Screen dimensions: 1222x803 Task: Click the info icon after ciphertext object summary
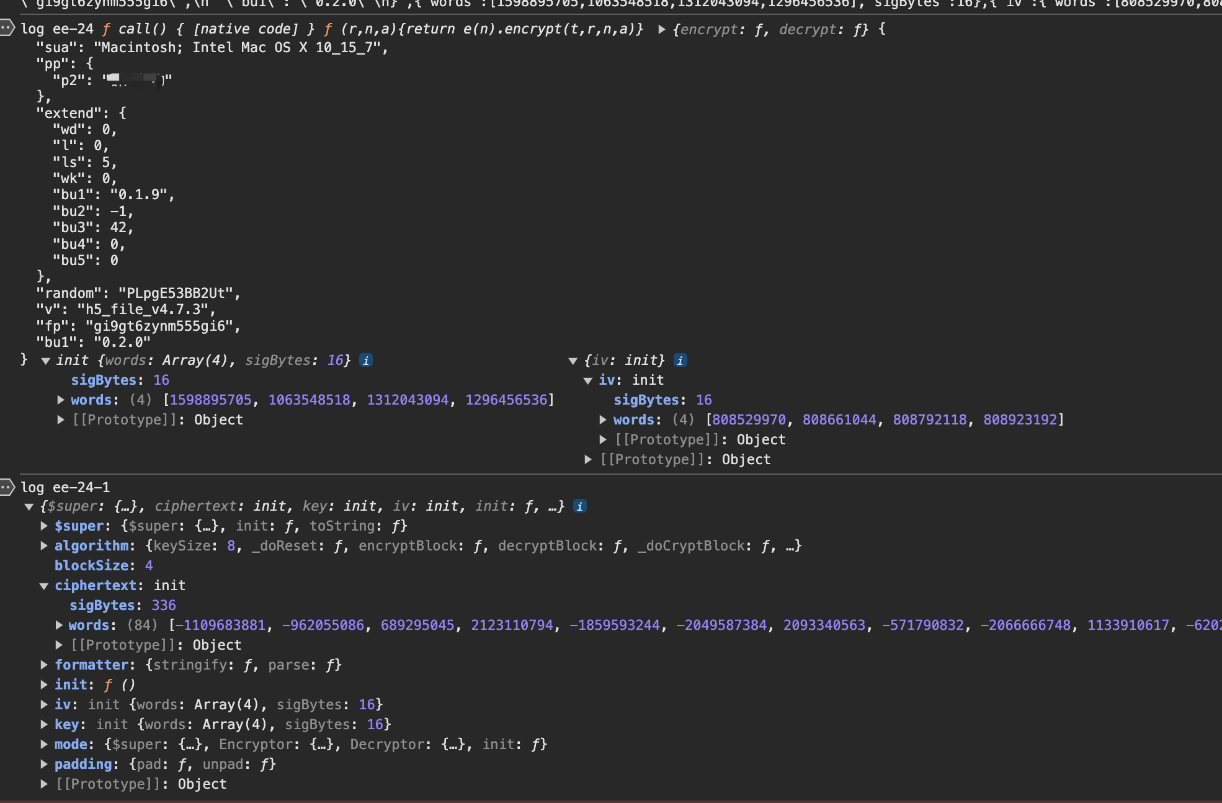(579, 506)
